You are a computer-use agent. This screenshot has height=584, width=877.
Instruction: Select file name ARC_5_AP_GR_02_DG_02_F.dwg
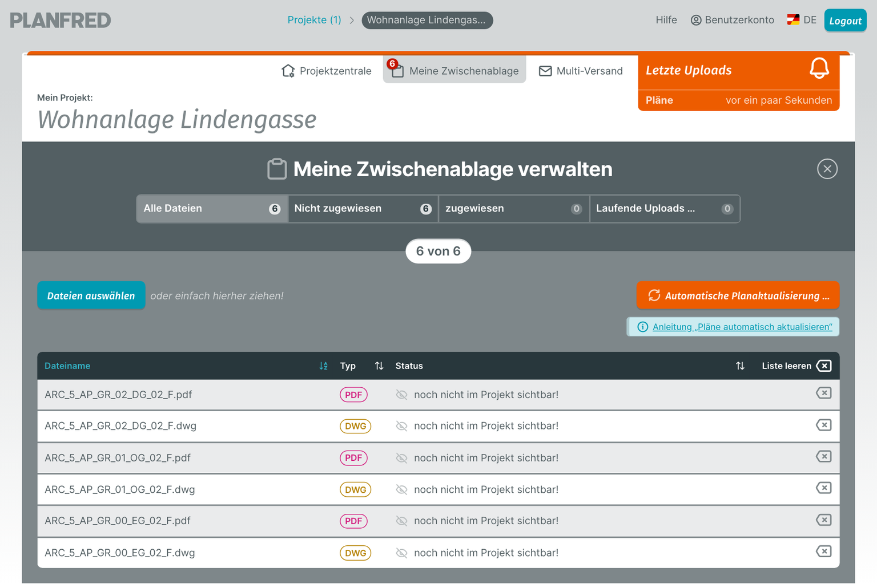click(x=120, y=426)
